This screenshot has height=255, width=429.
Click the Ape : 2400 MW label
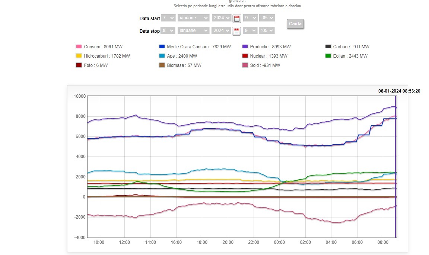click(x=182, y=56)
